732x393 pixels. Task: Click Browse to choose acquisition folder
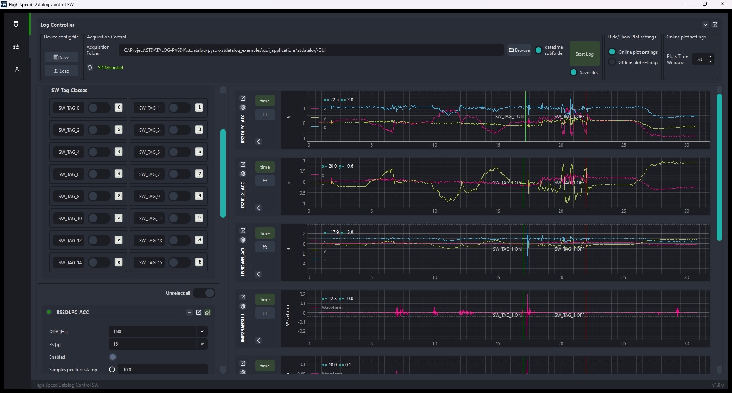tap(519, 50)
